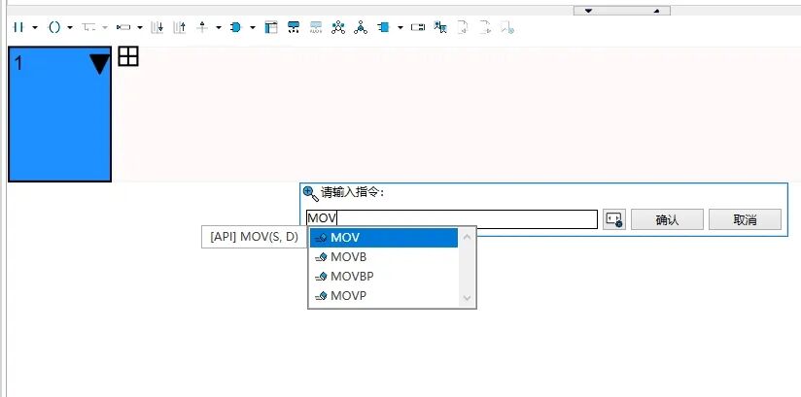The width and height of the screenshot is (801, 397).
Task: Click the blue logic gate icon
Action: point(235,27)
